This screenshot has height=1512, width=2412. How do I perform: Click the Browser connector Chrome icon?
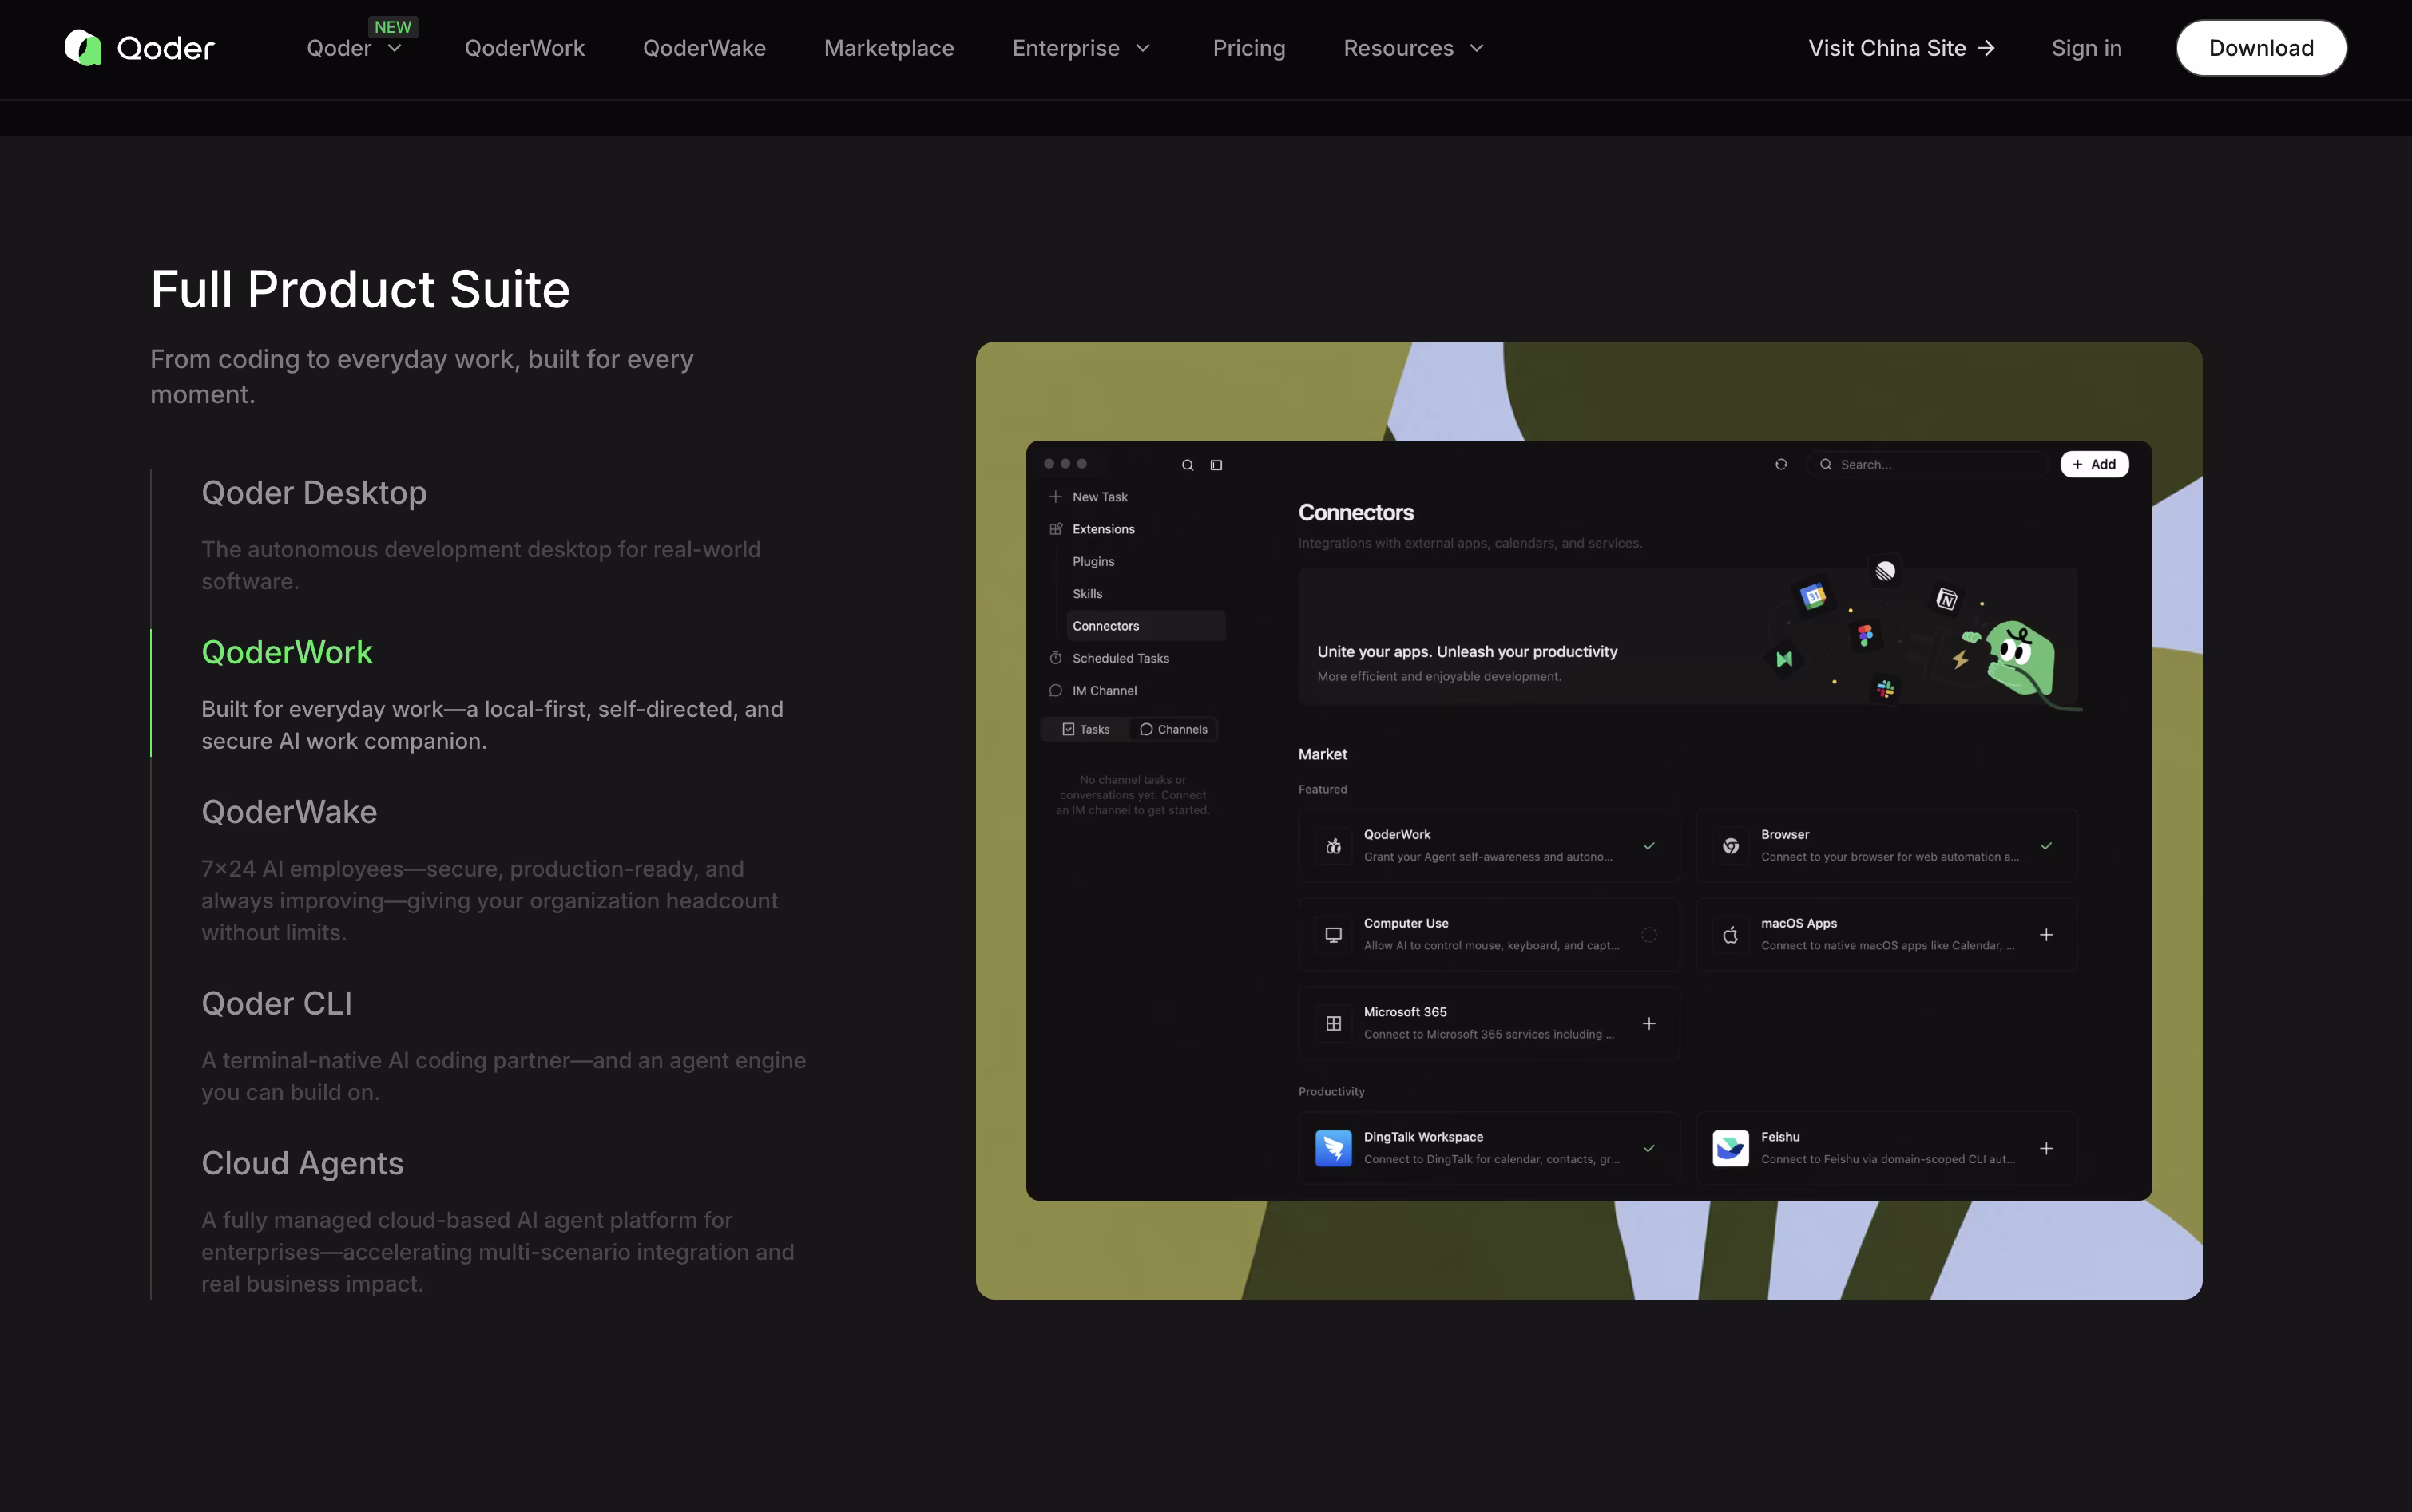click(x=1731, y=846)
